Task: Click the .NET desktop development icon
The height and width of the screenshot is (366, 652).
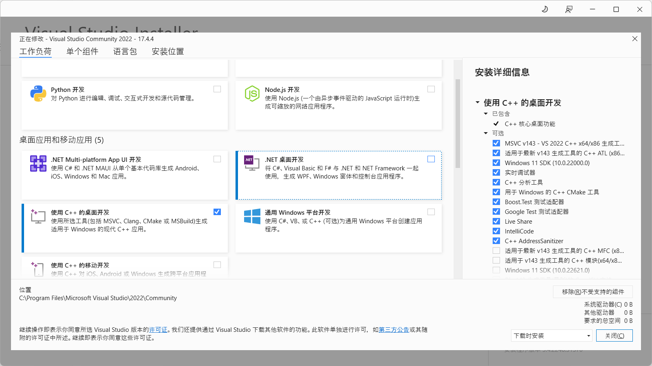Action: [x=252, y=163]
